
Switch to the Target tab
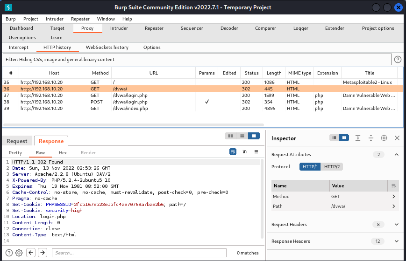tap(57, 28)
